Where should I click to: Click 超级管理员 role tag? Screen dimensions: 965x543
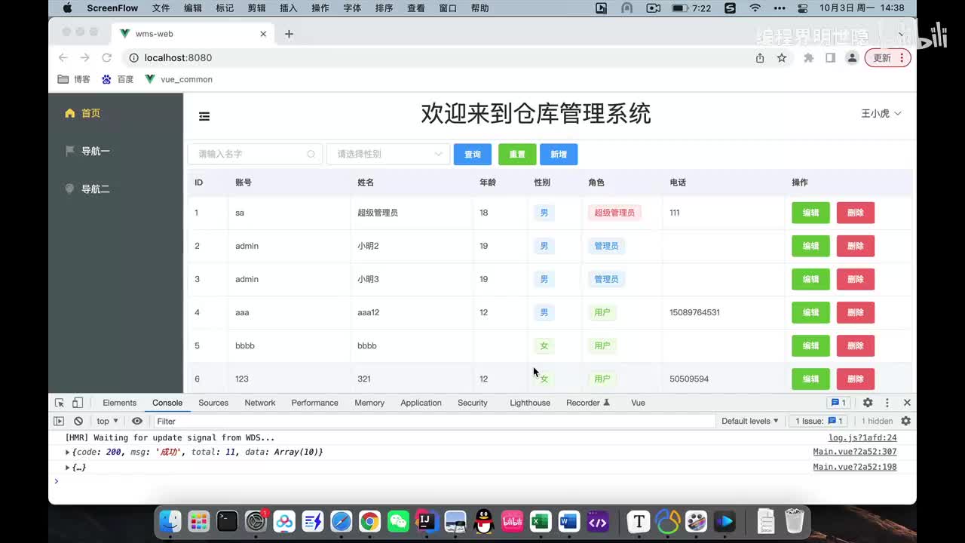(x=614, y=213)
